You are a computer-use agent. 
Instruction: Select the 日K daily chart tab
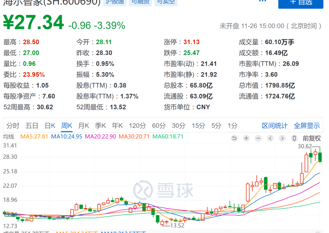pyautogui.click(x=50, y=125)
